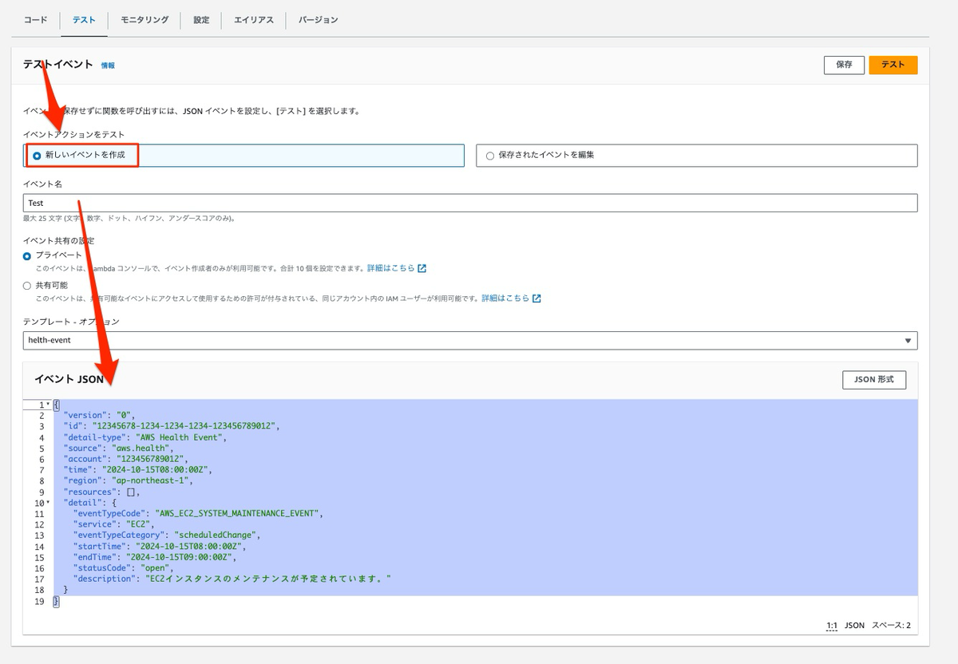Click the 1:1 cursor position indicator
This screenshot has height=664, width=958.
[x=832, y=626]
